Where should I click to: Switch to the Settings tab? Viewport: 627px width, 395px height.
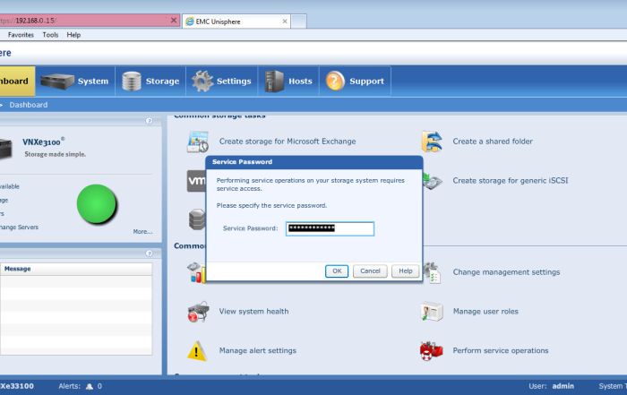coord(222,82)
